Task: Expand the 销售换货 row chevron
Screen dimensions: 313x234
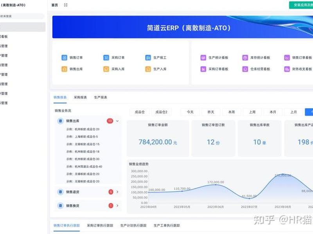Action: pyautogui.click(x=117, y=206)
